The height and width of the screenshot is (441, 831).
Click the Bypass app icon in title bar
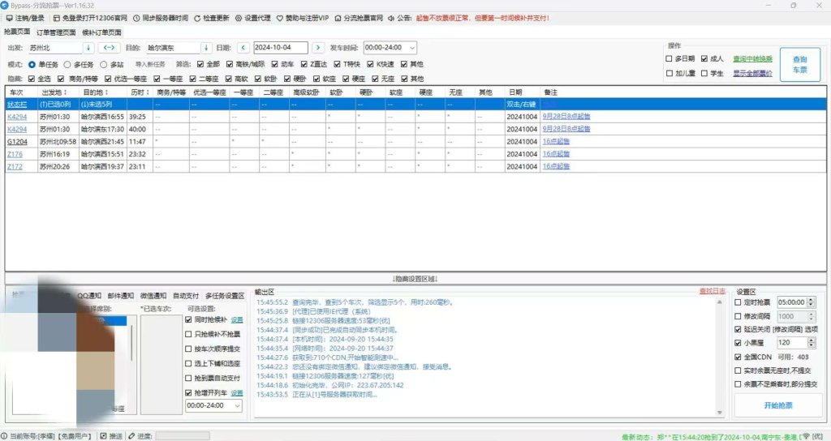(5, 6)
